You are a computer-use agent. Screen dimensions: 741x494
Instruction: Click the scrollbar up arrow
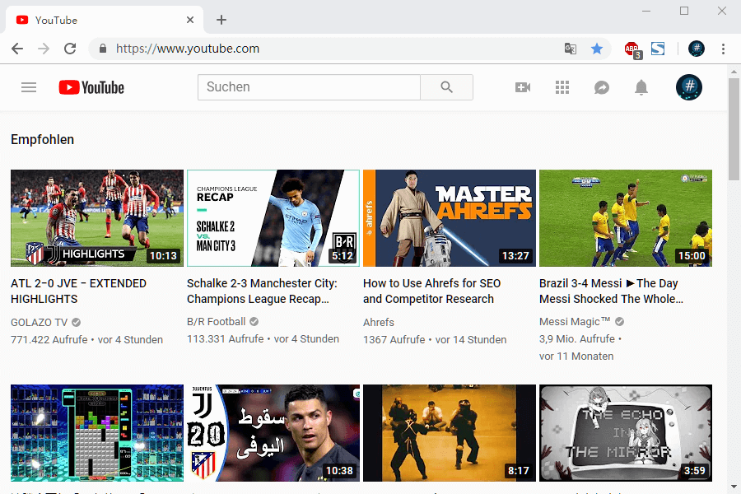click(734, 72)
